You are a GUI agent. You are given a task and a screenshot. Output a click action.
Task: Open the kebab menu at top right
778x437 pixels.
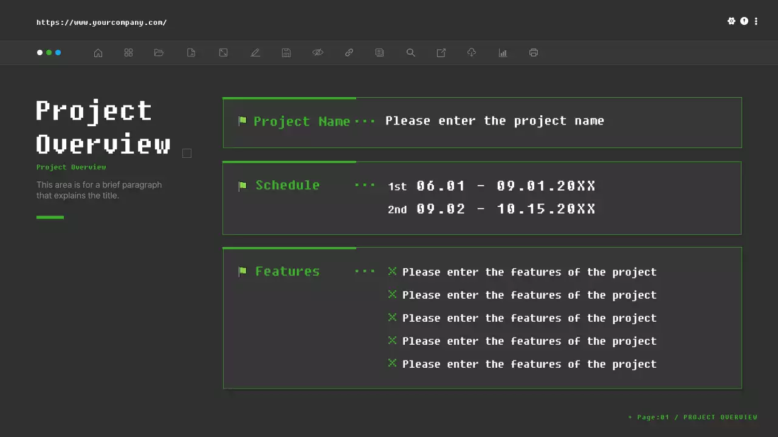pyautogui.click(x=756, y=21)
